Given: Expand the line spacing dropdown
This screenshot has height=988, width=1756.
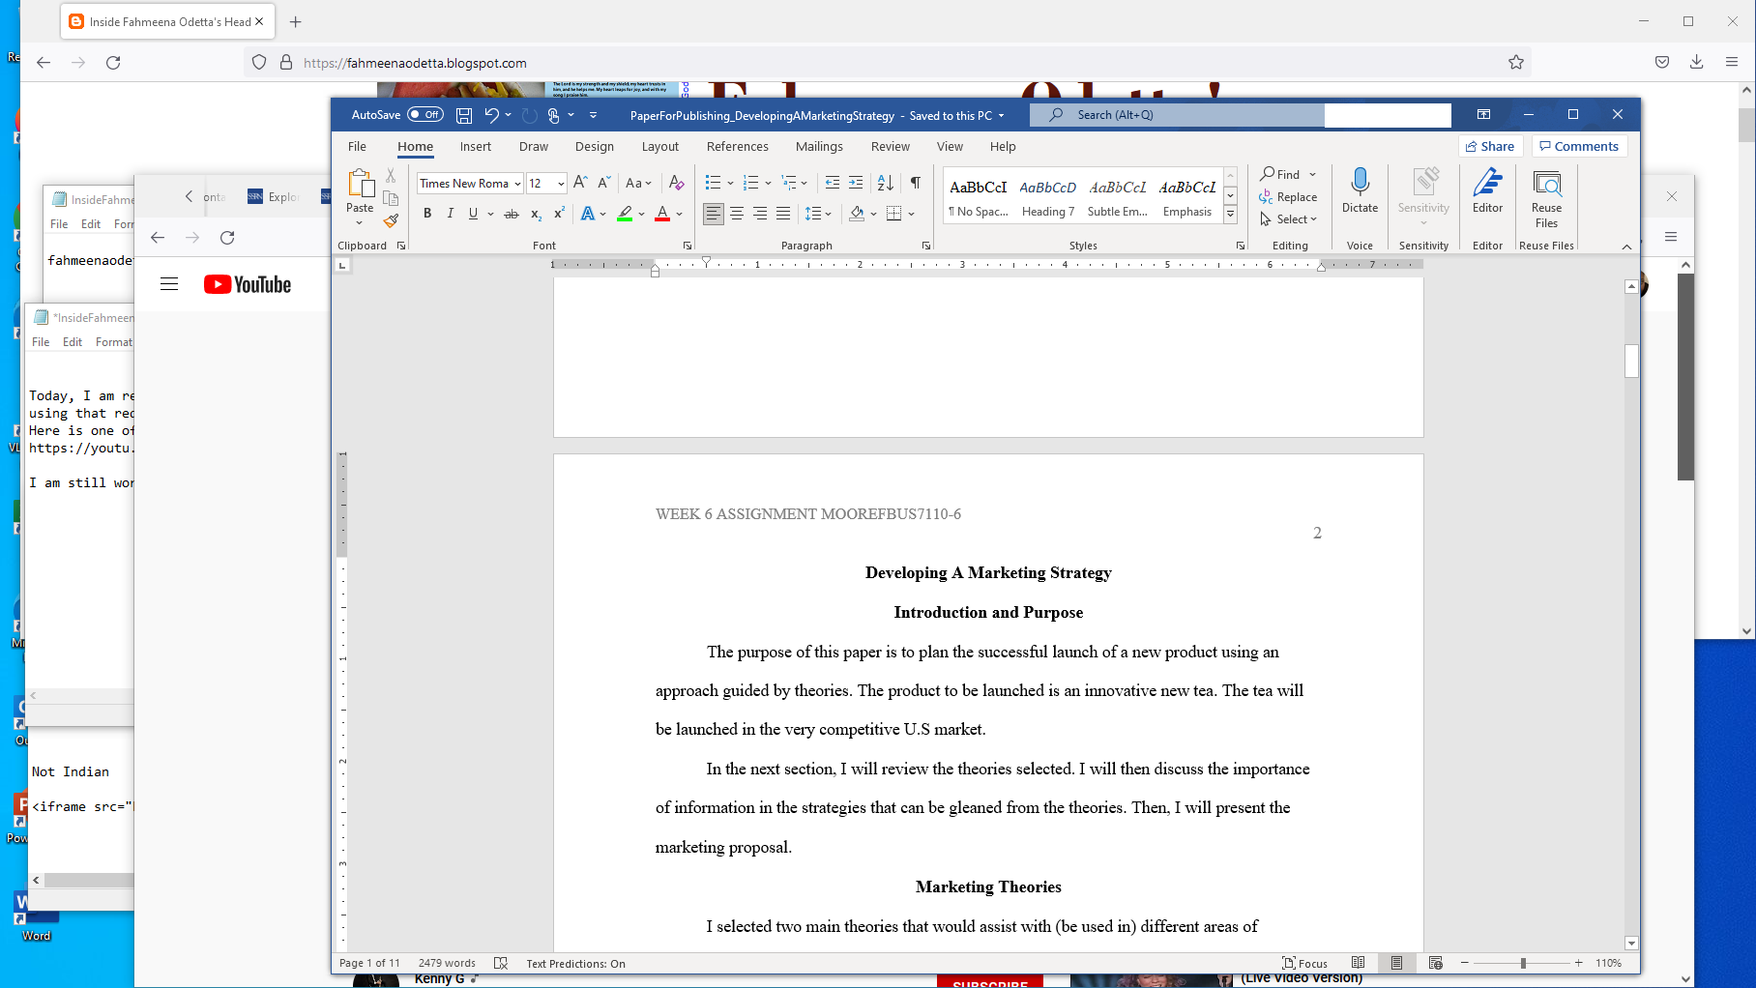Looking at the screenshot, I should [x=818, y=214].
